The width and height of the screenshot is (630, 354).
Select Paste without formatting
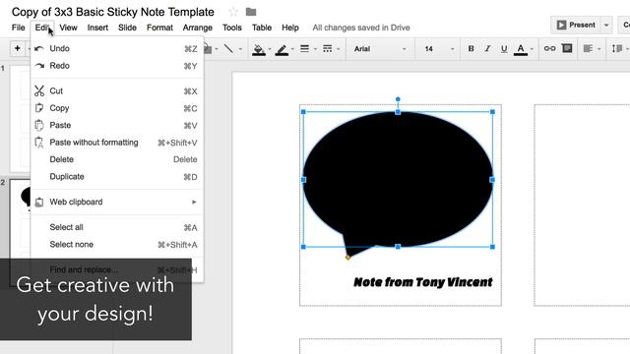117,143
